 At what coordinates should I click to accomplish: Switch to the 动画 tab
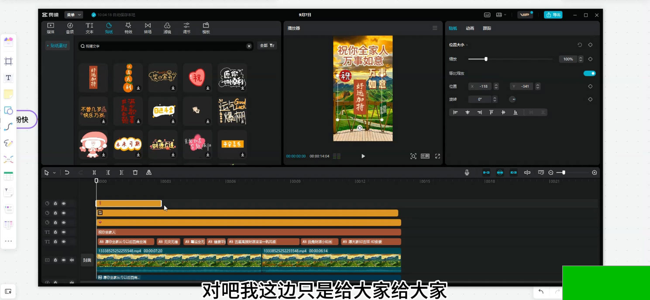click(470, 28)
